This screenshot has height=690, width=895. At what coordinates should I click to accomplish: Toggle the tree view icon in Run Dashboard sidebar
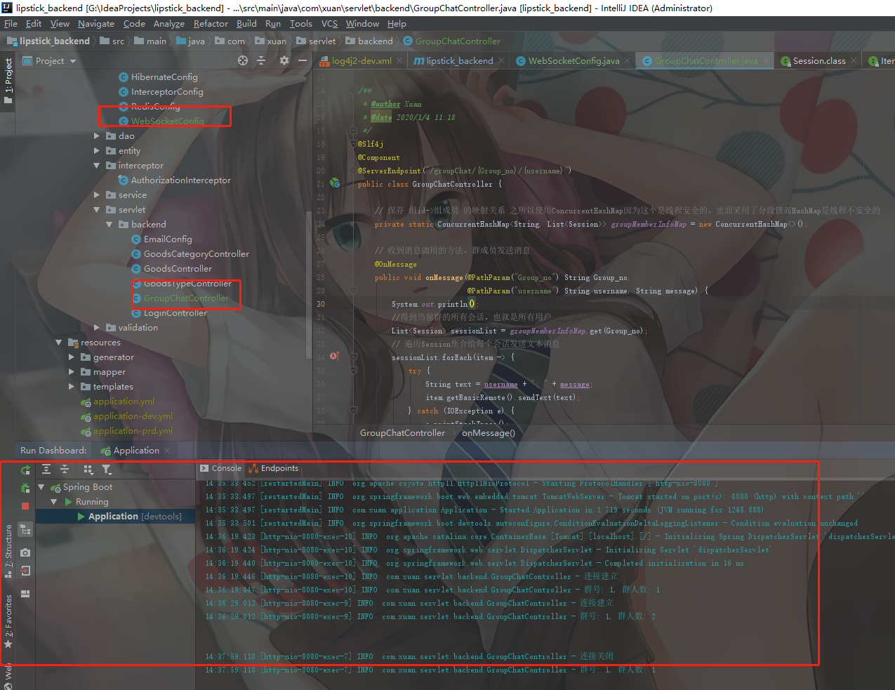[25, 529]
